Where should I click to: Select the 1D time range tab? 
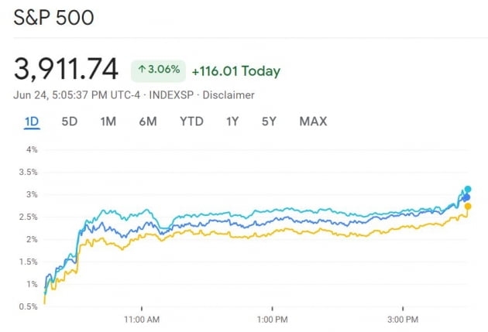[32, 122]
